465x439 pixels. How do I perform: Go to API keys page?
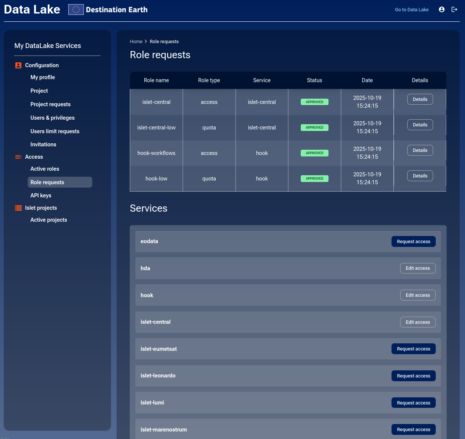coord(41,195)
